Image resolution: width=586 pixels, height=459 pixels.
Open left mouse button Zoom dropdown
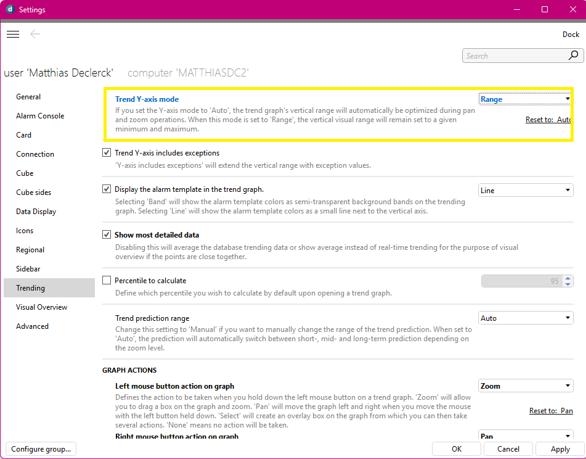coord(526,386)
